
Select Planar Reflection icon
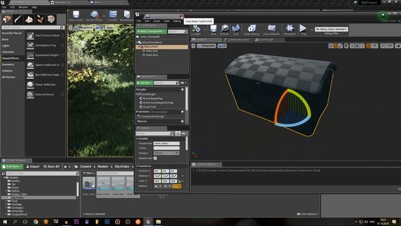(x=30, y=85)
